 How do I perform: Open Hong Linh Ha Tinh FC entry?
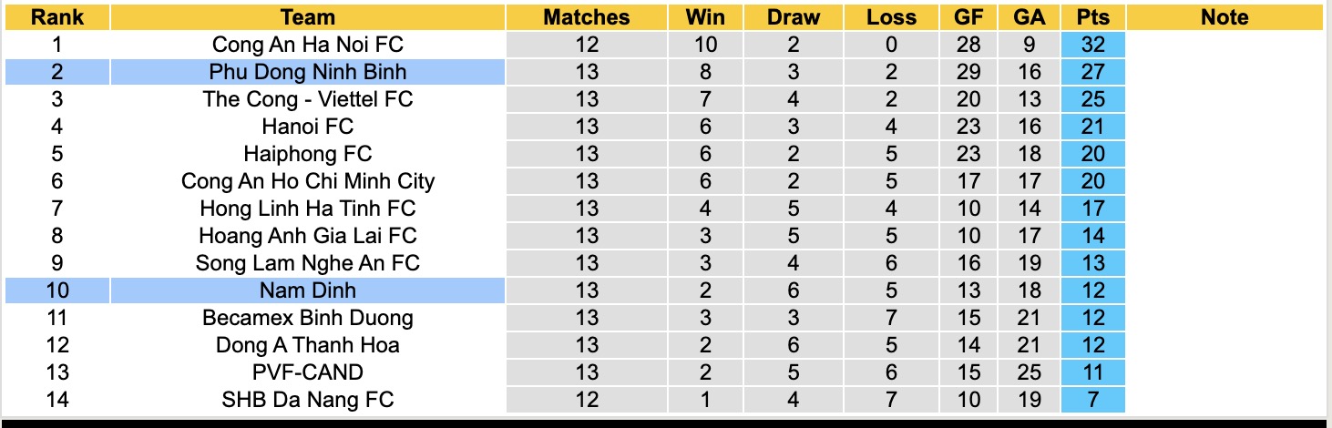tap(307, 209)
